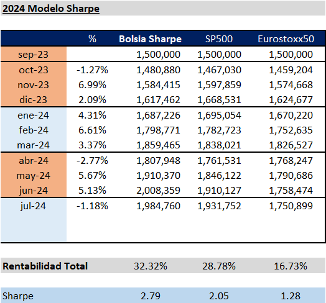Select total return 32.32%
Viewport: 326px width, 303px height.
click(151, 266)
